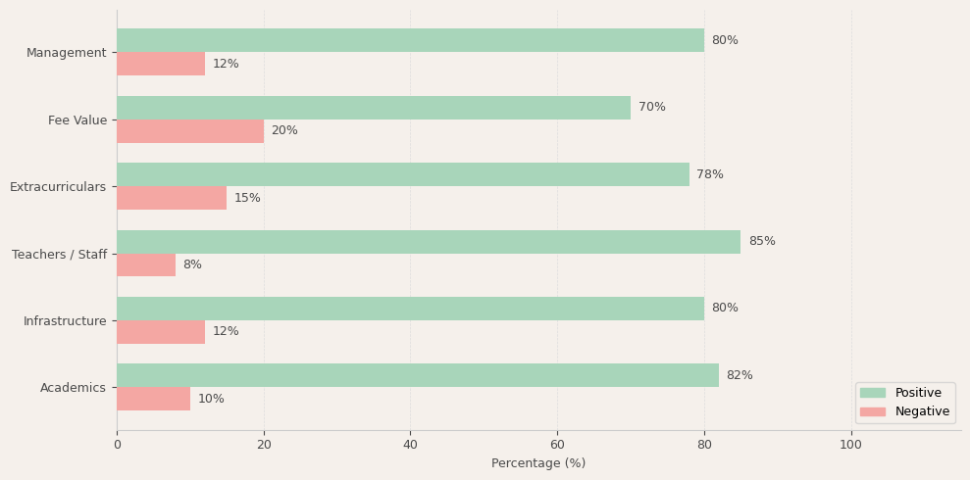
Task: Select the Teachers / Staff 8% negative bar
Action: (x=146, y=265)
